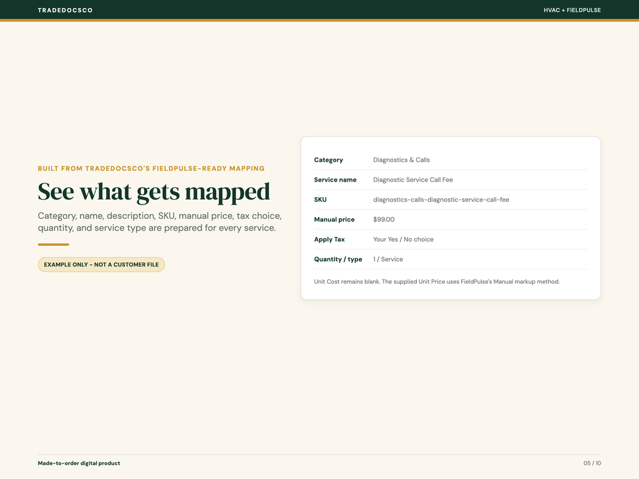The height and width of the screenshot is (479, 639).
Task: Click the Made-to-order digital product footer text
Action: [x=79, y=463]
